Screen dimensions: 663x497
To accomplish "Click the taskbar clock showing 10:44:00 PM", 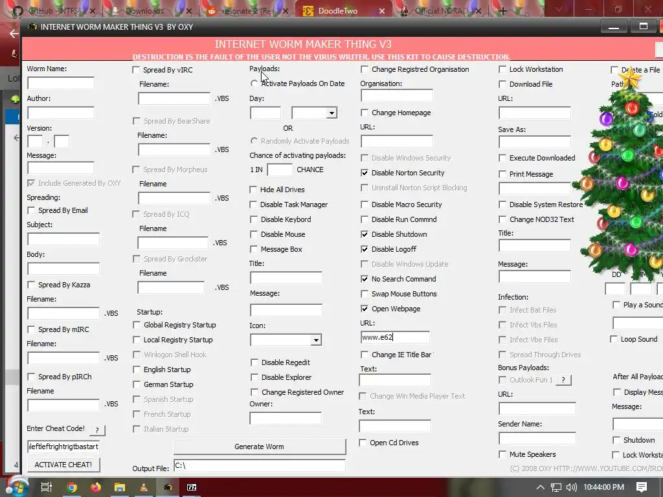I will point(604,487).
